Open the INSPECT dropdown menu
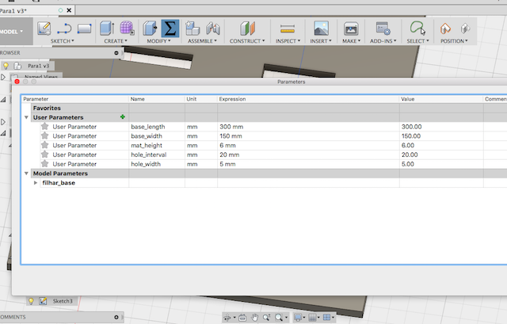 pyautogui.click(x=288, y=41)
